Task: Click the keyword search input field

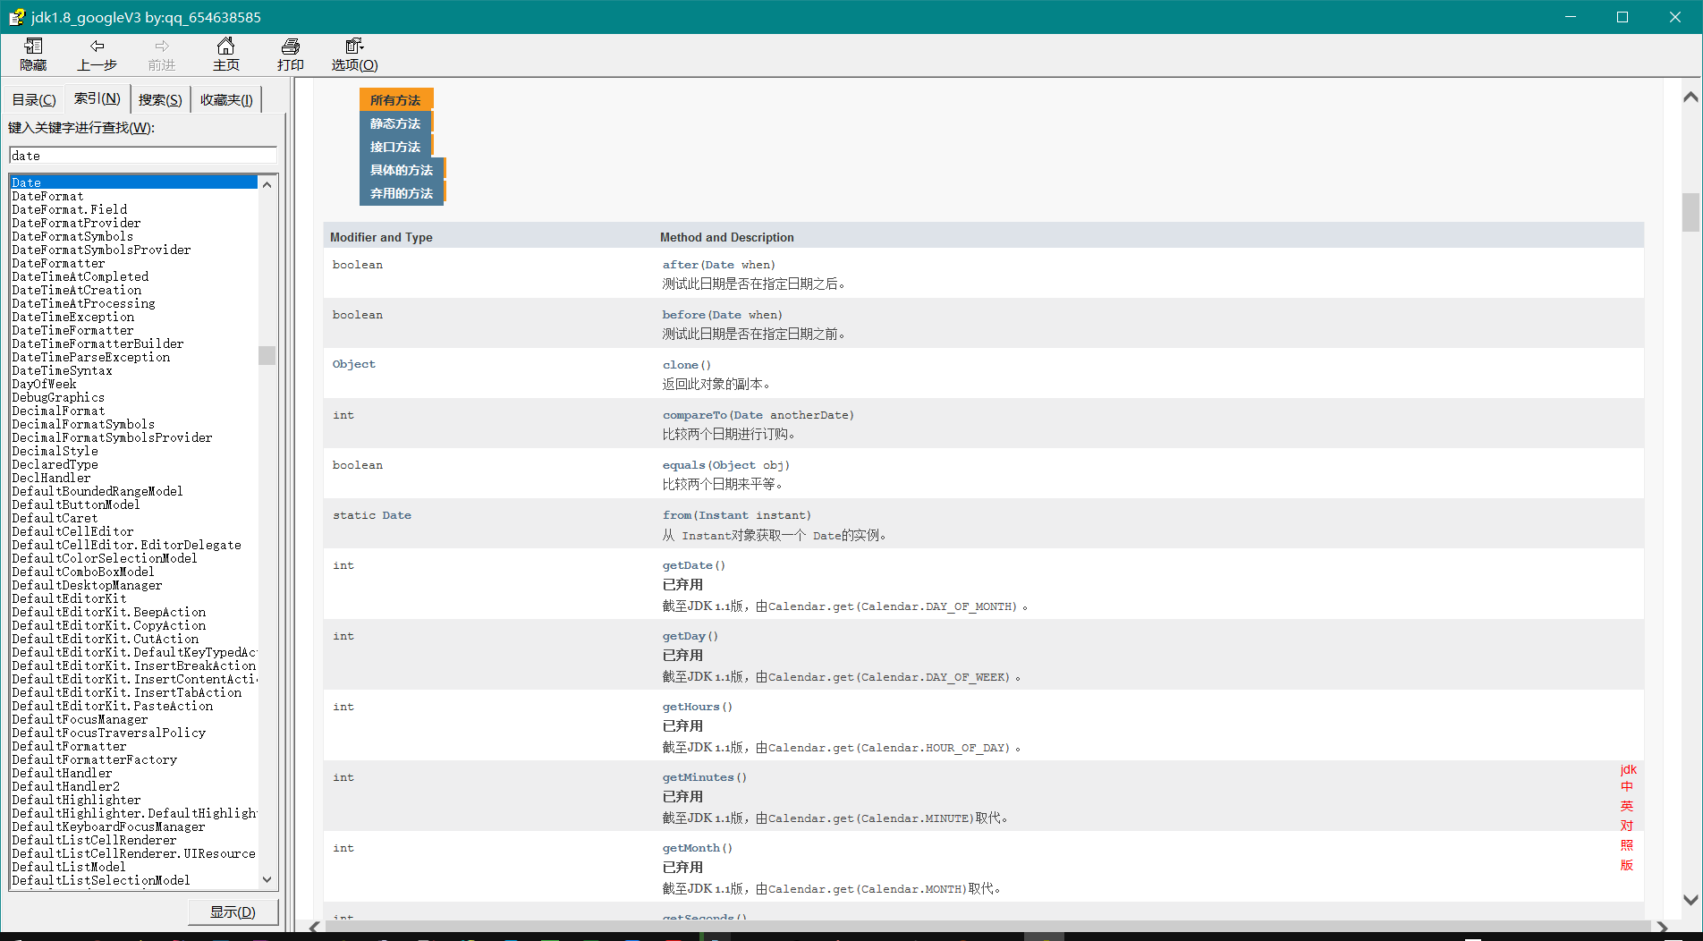Action: [143, 156]
